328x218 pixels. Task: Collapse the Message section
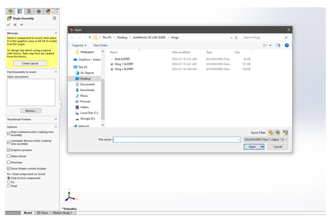point(56,33)
